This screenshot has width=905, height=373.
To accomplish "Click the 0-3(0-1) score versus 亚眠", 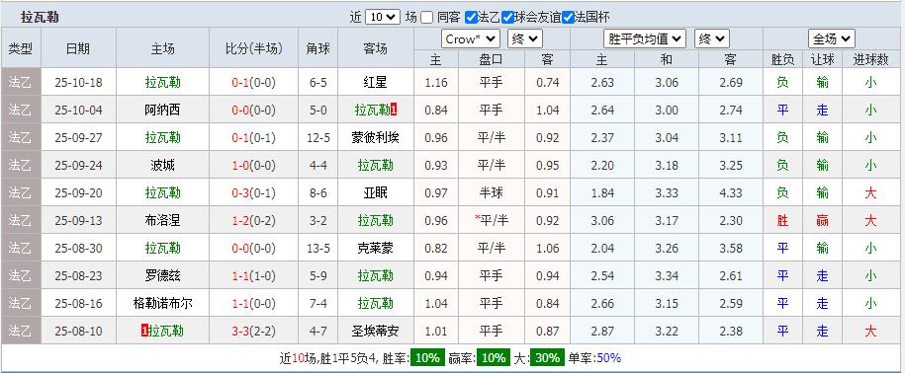I will (x=254, y=192).
